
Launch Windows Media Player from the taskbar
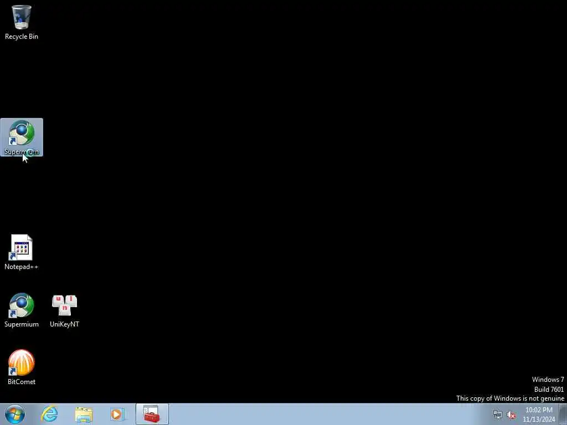tap(117, 414)
